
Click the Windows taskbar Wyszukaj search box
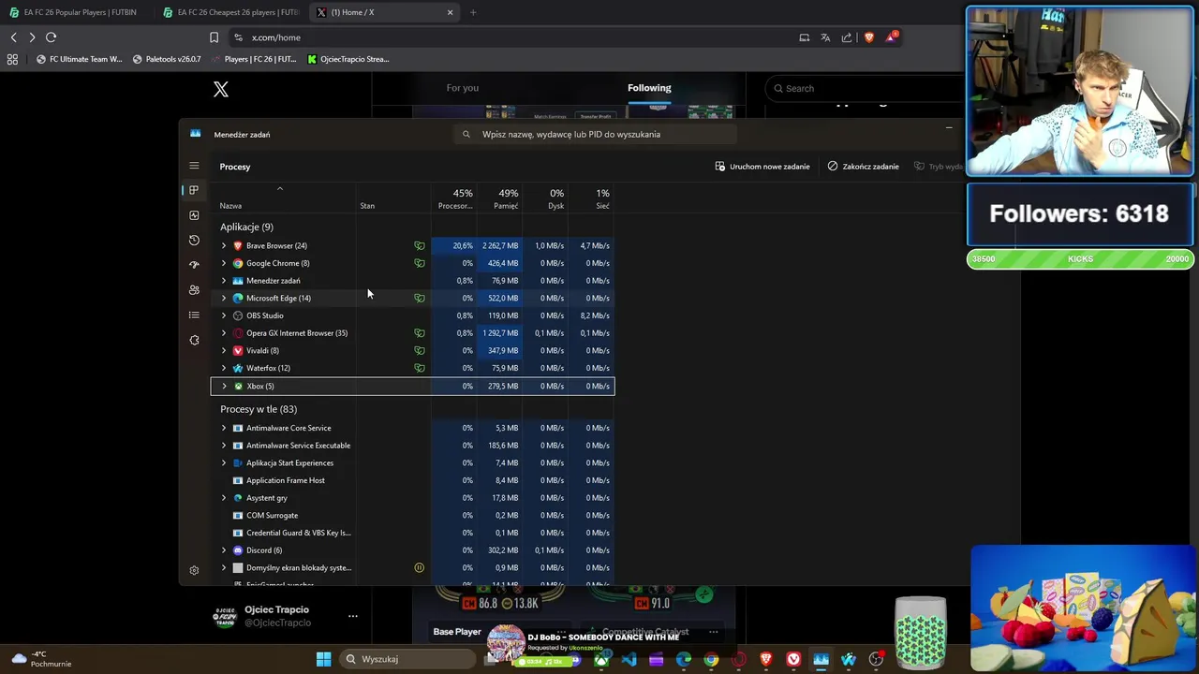[407, 659]
